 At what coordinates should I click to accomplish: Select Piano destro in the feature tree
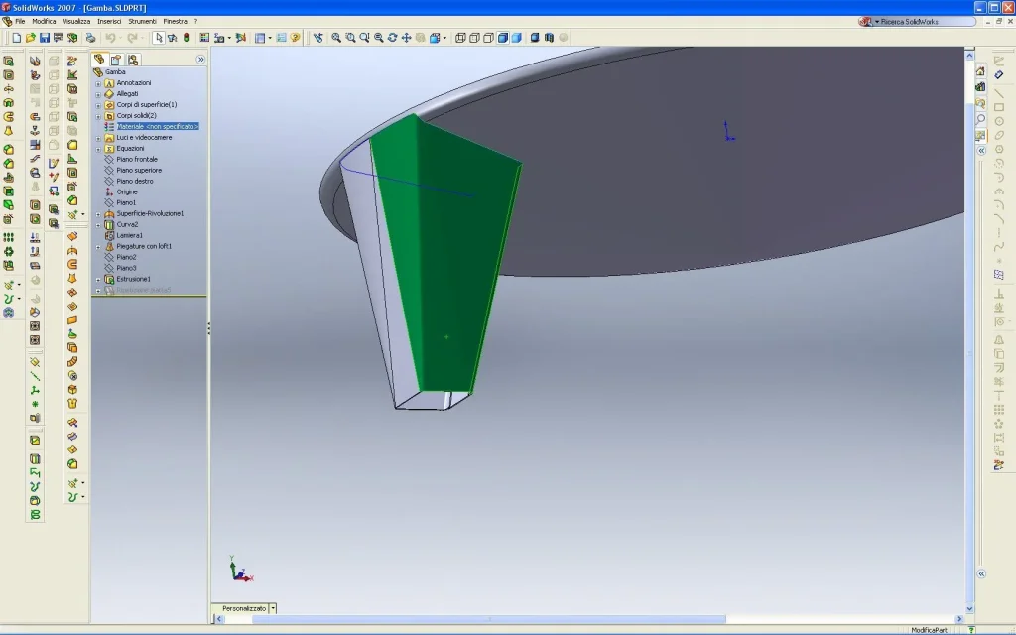pyautogui.click(x=135, y=181)
